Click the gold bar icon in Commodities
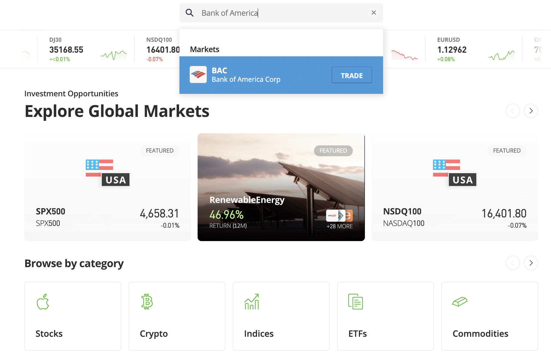Screen dimensions: 551x361 click(x=460, y=302)
